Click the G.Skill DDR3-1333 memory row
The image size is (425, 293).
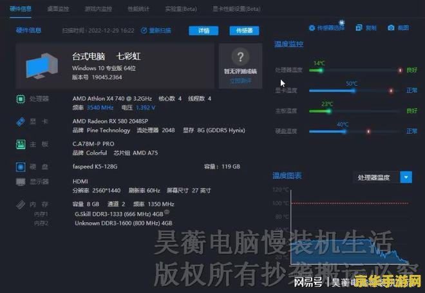pyautogui.click(x=119, y=214)
